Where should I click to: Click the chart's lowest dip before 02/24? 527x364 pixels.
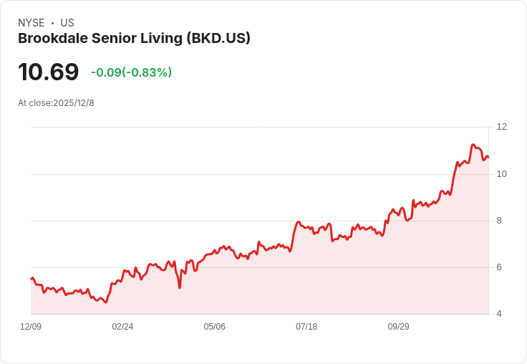click(x=106, y=302)
